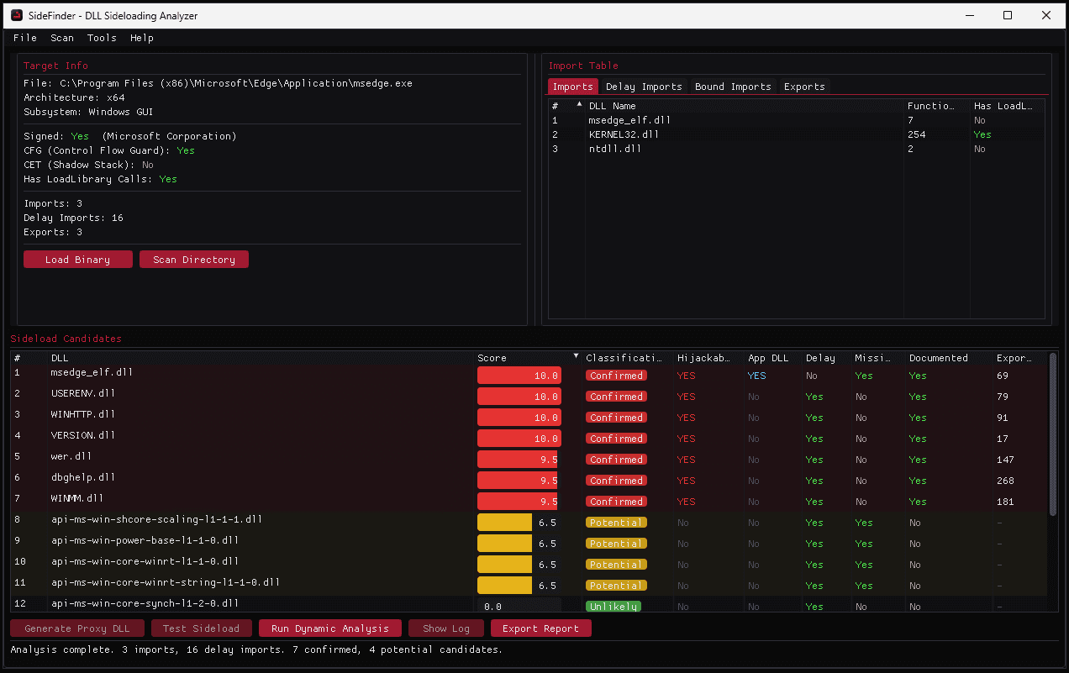Viewport: 1069px width, 673px height.
Task: Select api-ms-win-shcore-scaling-l1-1-1.dll row
Action: pyautogui.click(x=529, y=523)
